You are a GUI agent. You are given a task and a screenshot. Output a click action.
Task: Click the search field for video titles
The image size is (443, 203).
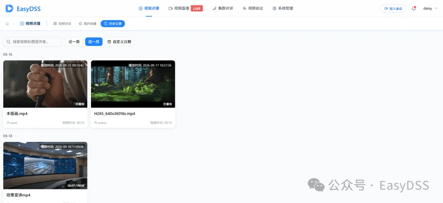pos(32,42)
